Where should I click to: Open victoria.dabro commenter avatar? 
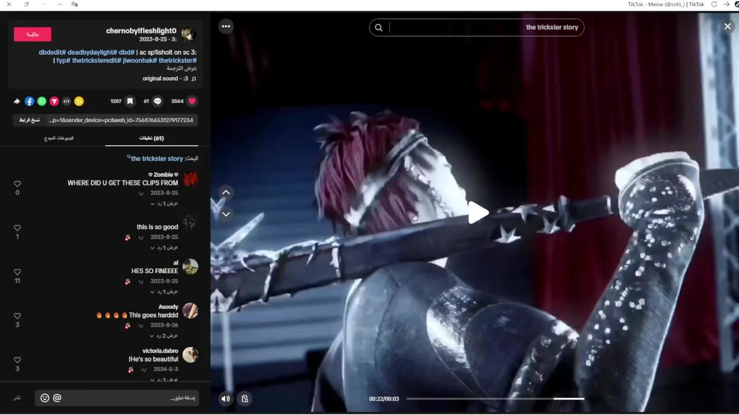[x=191, y=354]
